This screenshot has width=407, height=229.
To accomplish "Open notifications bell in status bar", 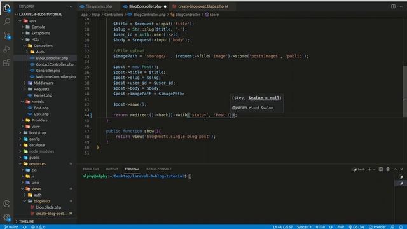I will [x=401, y=227].
